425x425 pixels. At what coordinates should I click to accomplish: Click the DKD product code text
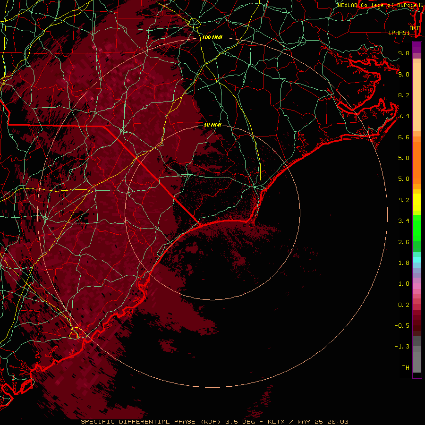415,28
